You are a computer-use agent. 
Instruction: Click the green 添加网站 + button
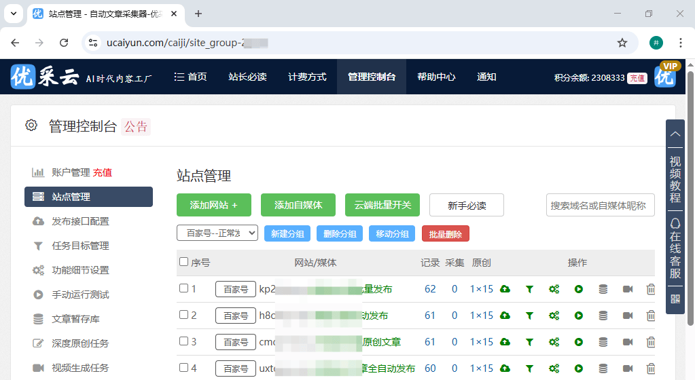pos(214,205)
